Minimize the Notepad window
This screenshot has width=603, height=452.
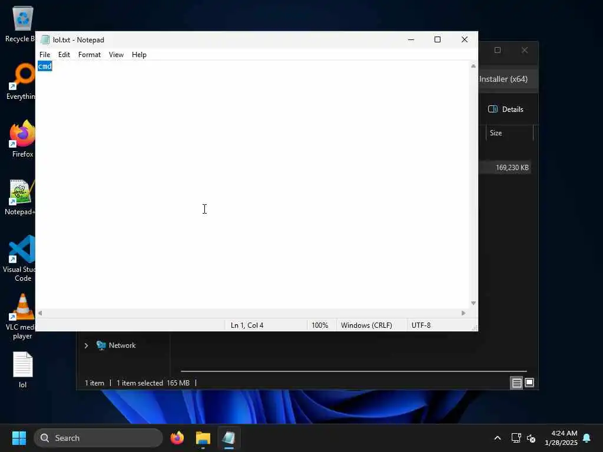point(410,39)
